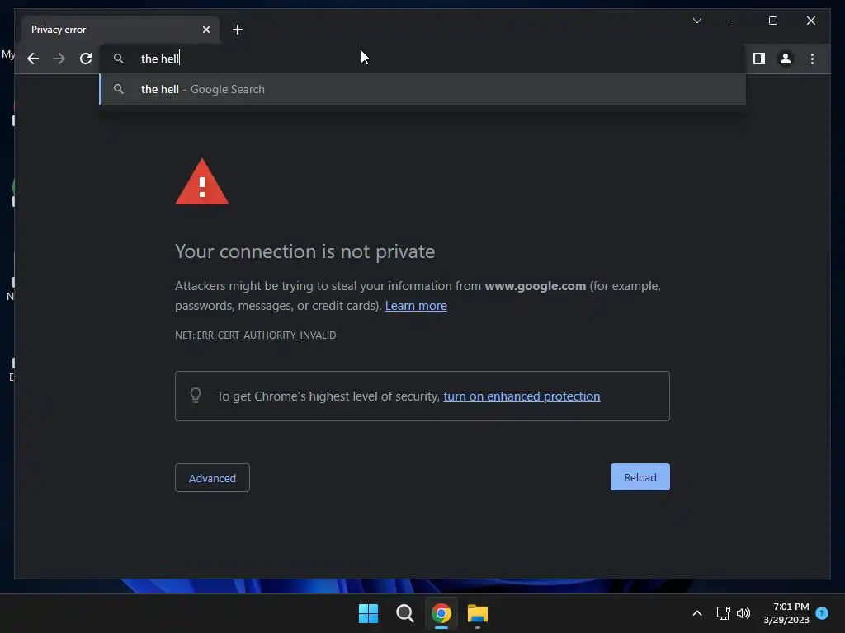Viewport: 845px width, 633px height.
Task: Click 'Your connection is not private' heading
Action: (305, 251)
